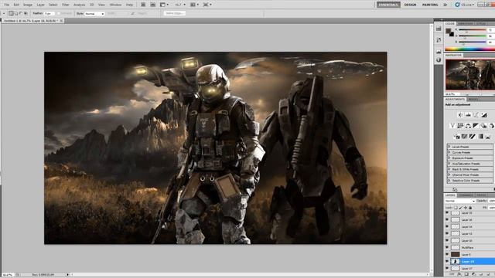Select the Essentials workspace button

388,5
